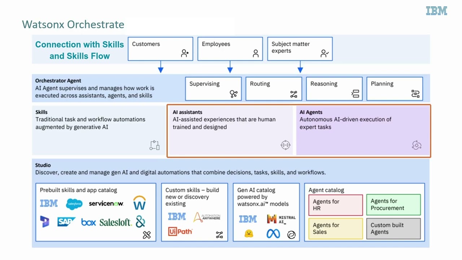Click the Salesloft logo
Screen dimensions: 462x260
(115, 222)
